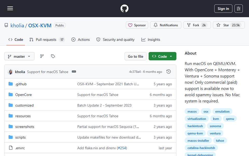Click the resources folder icon

[11, 116]
